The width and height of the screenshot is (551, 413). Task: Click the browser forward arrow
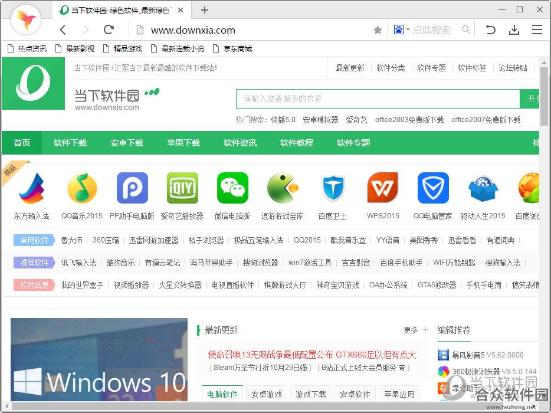click(86, 30)
